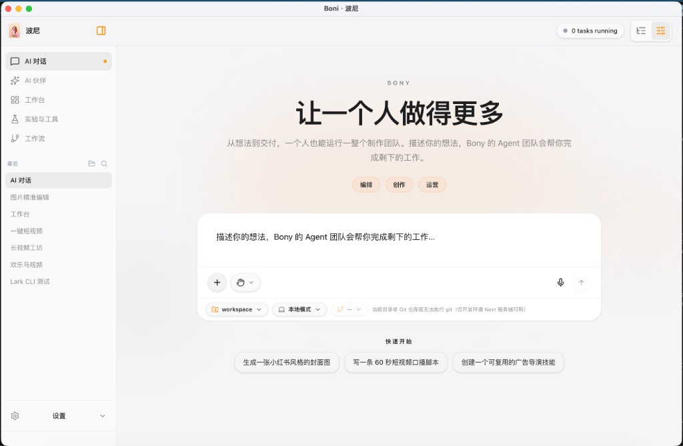Open the 本地模式 dropdown
Viewport: 683px width, 446px height.
[x=299, y=309]
